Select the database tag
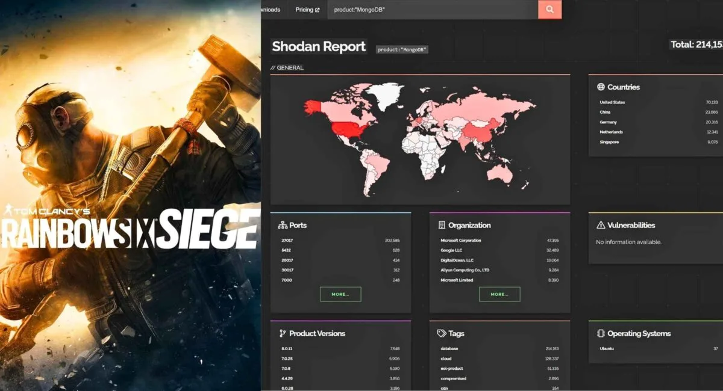 click(x=499, y=349)
